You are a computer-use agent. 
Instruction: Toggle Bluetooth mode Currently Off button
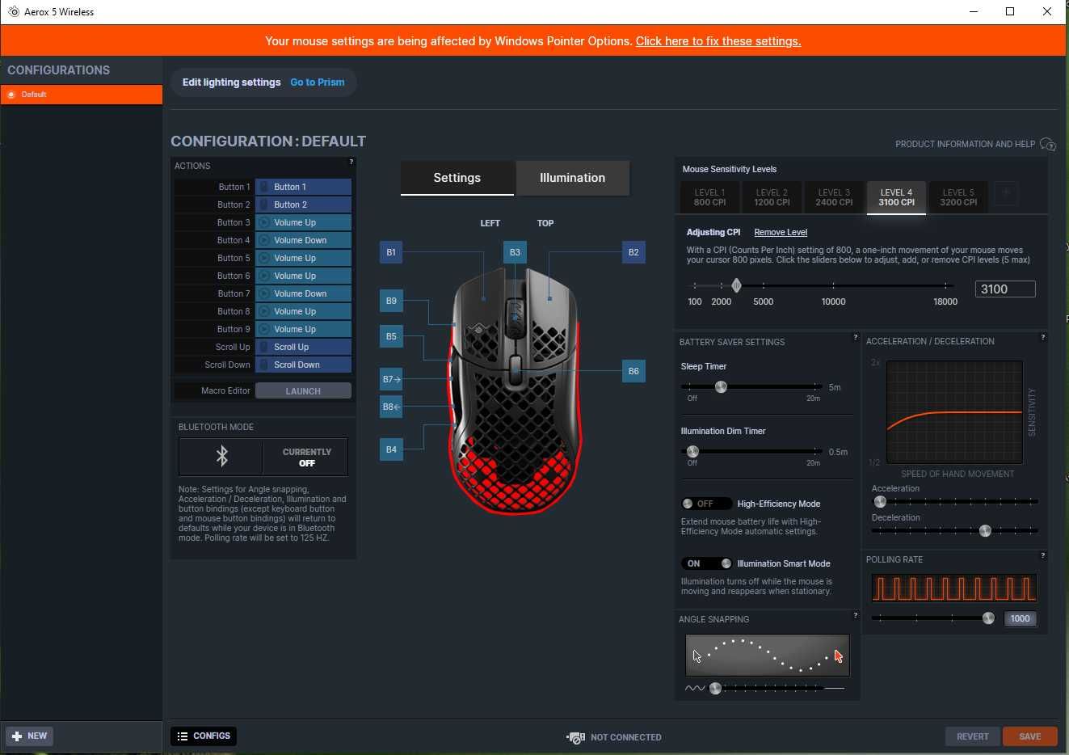[306, 458]
